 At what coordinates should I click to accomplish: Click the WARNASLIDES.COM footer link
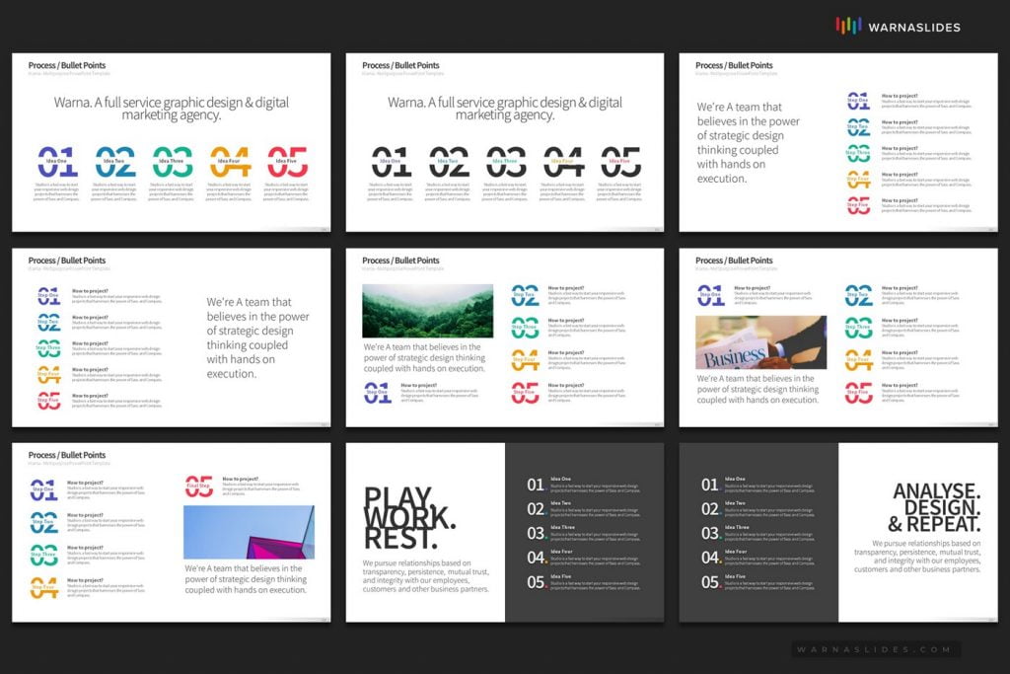pos(873,649)
